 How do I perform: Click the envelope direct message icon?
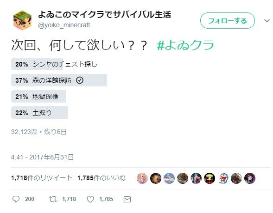coord(127,199)
